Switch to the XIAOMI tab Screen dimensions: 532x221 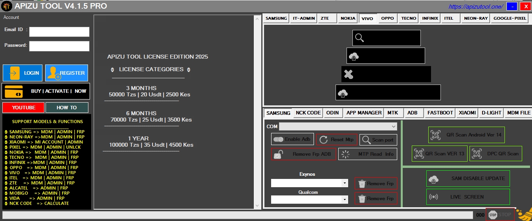click(x=467, y=112)
